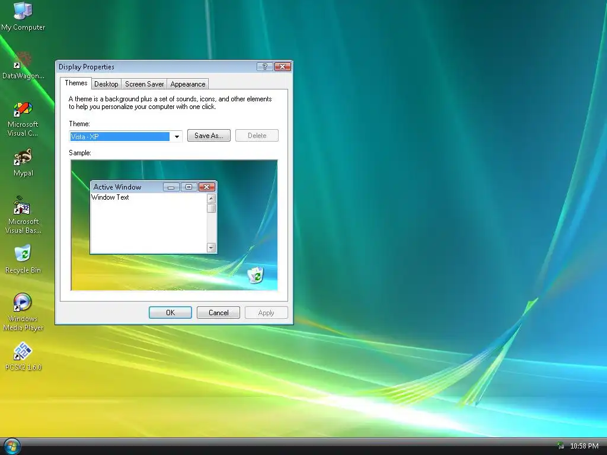Open the My Computer desktop icon

pyautogui.click(x=23, y=15)
